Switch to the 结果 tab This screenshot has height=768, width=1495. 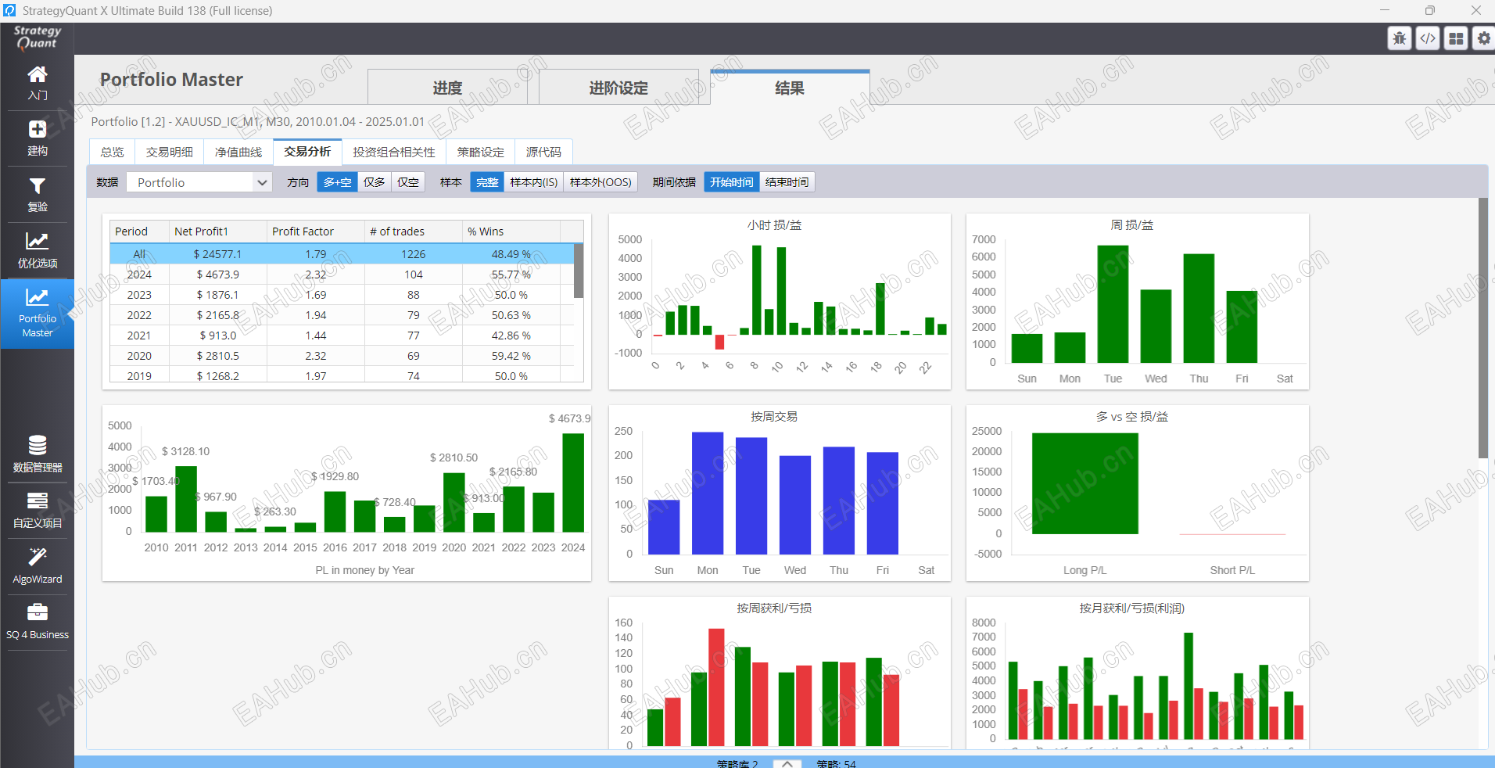(x=790, y=88)
